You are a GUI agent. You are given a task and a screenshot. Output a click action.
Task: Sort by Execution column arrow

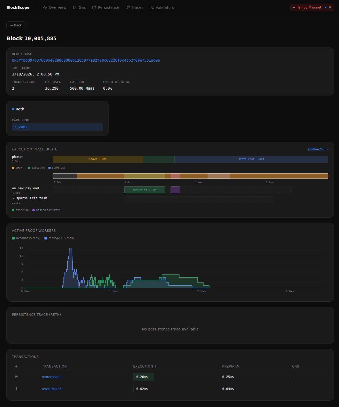(x=156, y=366)
